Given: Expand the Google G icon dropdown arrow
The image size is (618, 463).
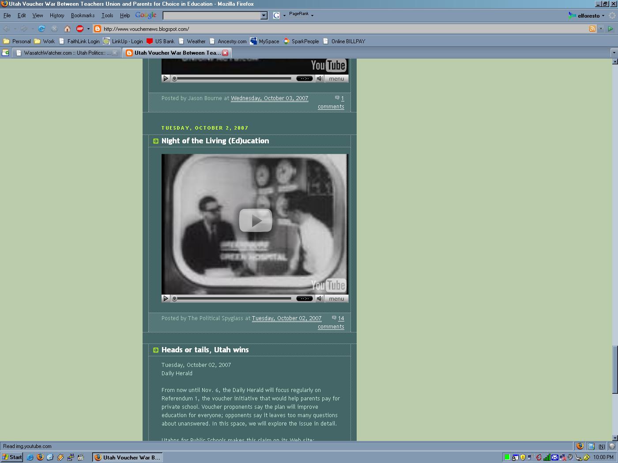Looking at the screenshot, I should [284, 15].
